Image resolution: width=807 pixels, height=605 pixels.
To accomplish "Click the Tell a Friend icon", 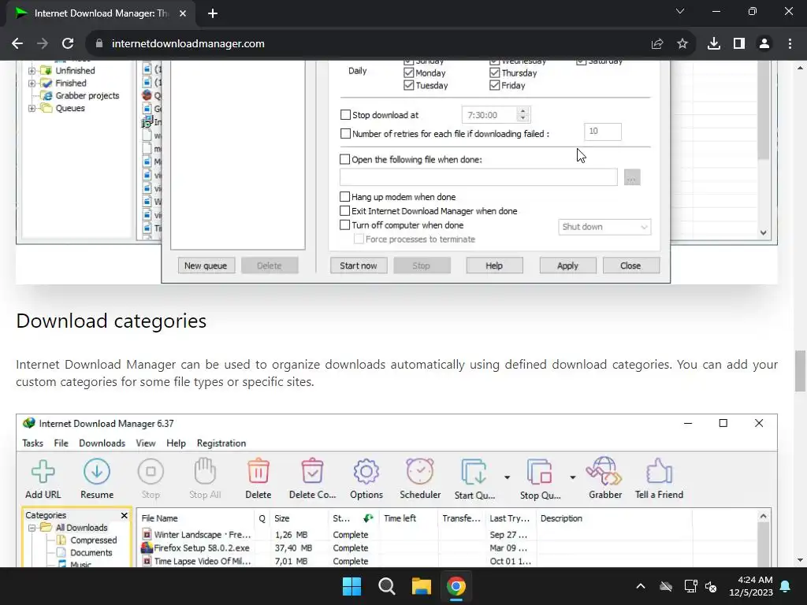I will click(x=660, y=471).
